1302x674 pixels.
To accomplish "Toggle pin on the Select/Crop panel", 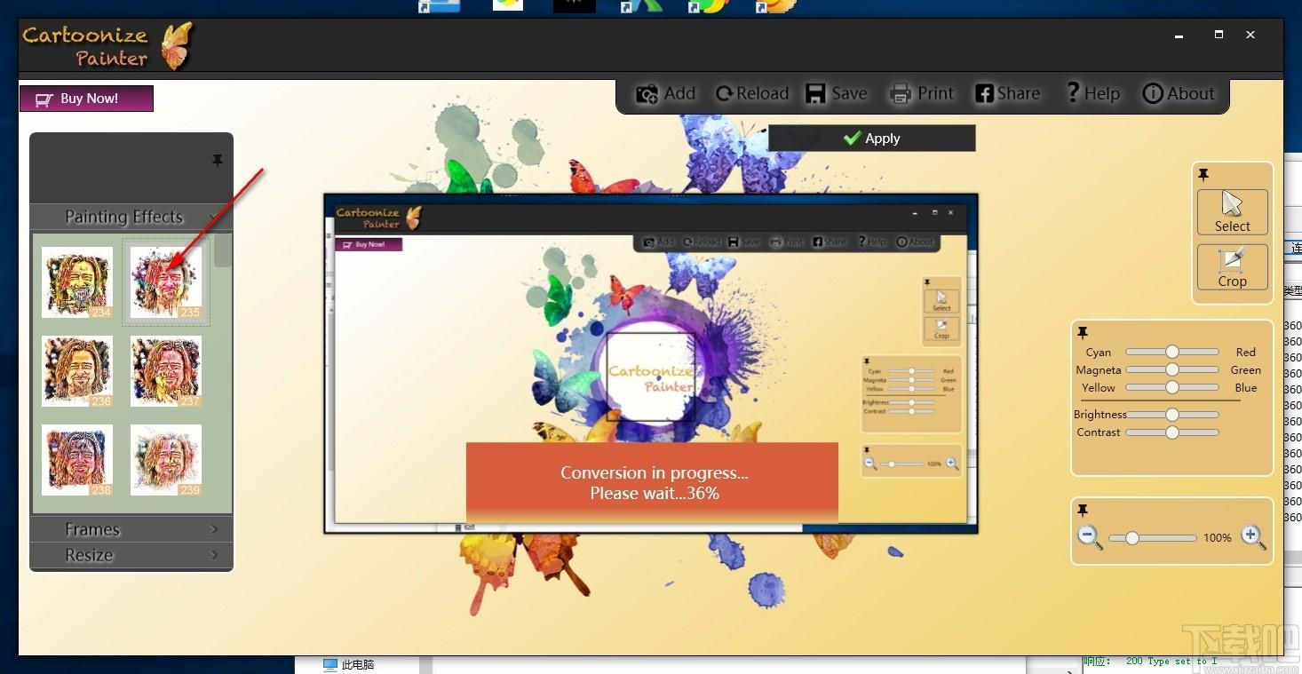I will coord(1203,175).
